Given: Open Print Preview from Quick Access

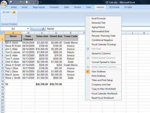Looking at the screenshot, I should 27,2.
